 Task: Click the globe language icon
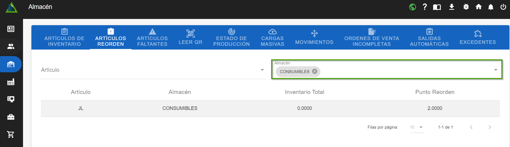[412, 7]
